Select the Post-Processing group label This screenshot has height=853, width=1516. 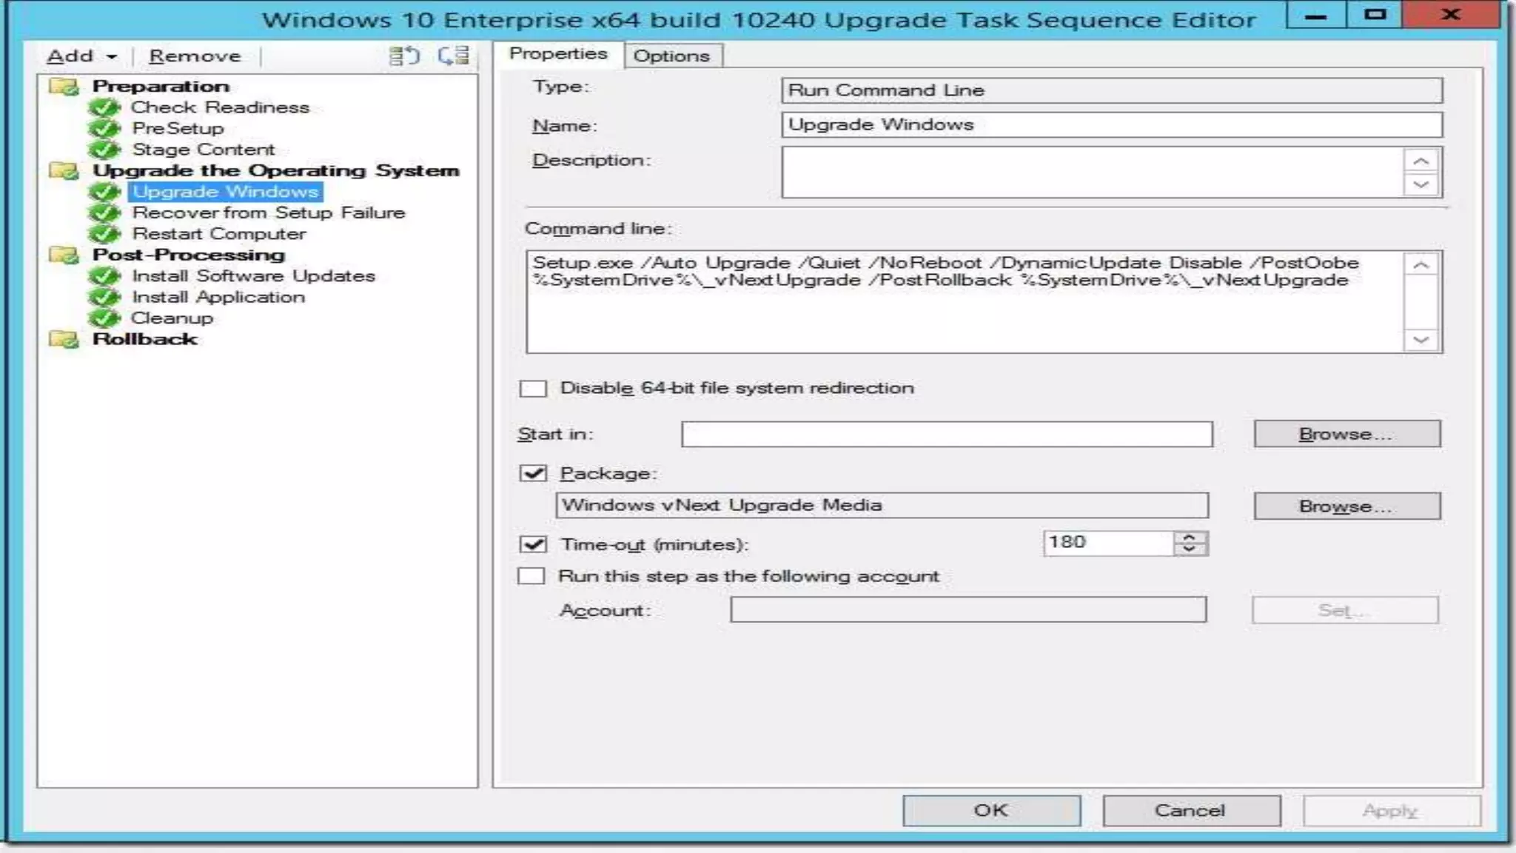[189, 255]
